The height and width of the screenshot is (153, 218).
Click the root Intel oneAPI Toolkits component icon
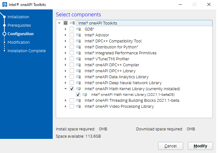72,23
